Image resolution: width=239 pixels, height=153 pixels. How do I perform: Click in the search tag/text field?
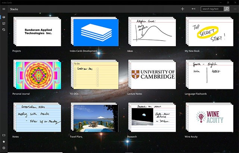(x=212, y=9)
